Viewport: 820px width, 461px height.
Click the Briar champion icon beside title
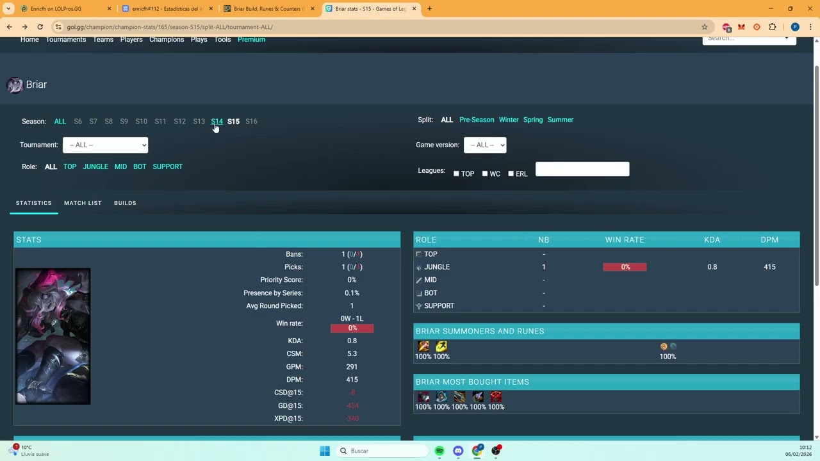click(14, 85)
